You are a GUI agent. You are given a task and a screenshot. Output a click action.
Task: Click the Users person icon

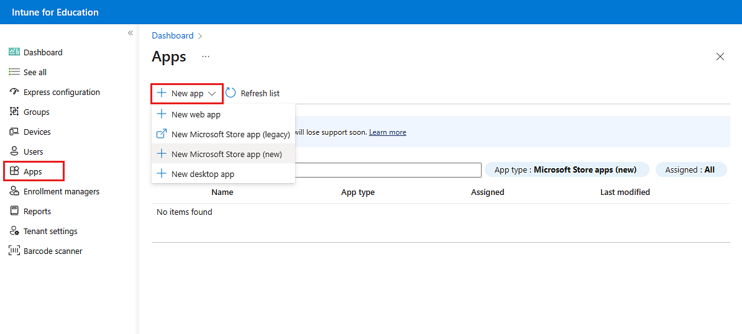coord(14,151)
